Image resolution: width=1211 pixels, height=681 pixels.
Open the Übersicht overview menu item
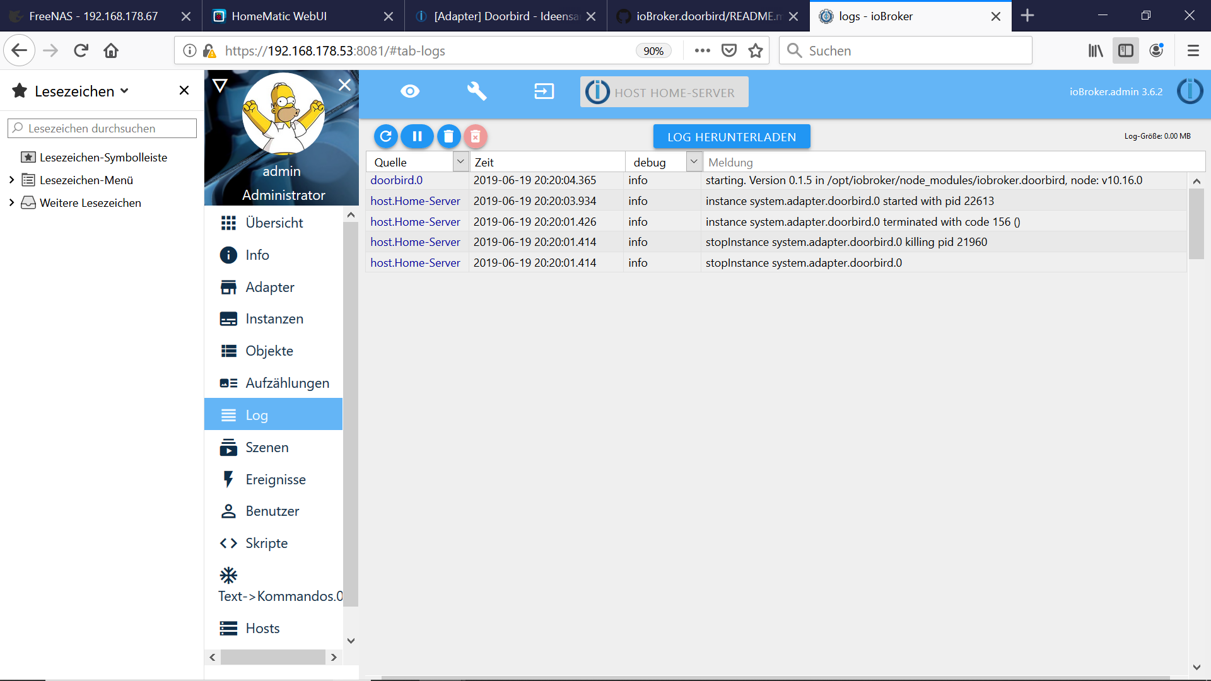click(x=274, y=223)
